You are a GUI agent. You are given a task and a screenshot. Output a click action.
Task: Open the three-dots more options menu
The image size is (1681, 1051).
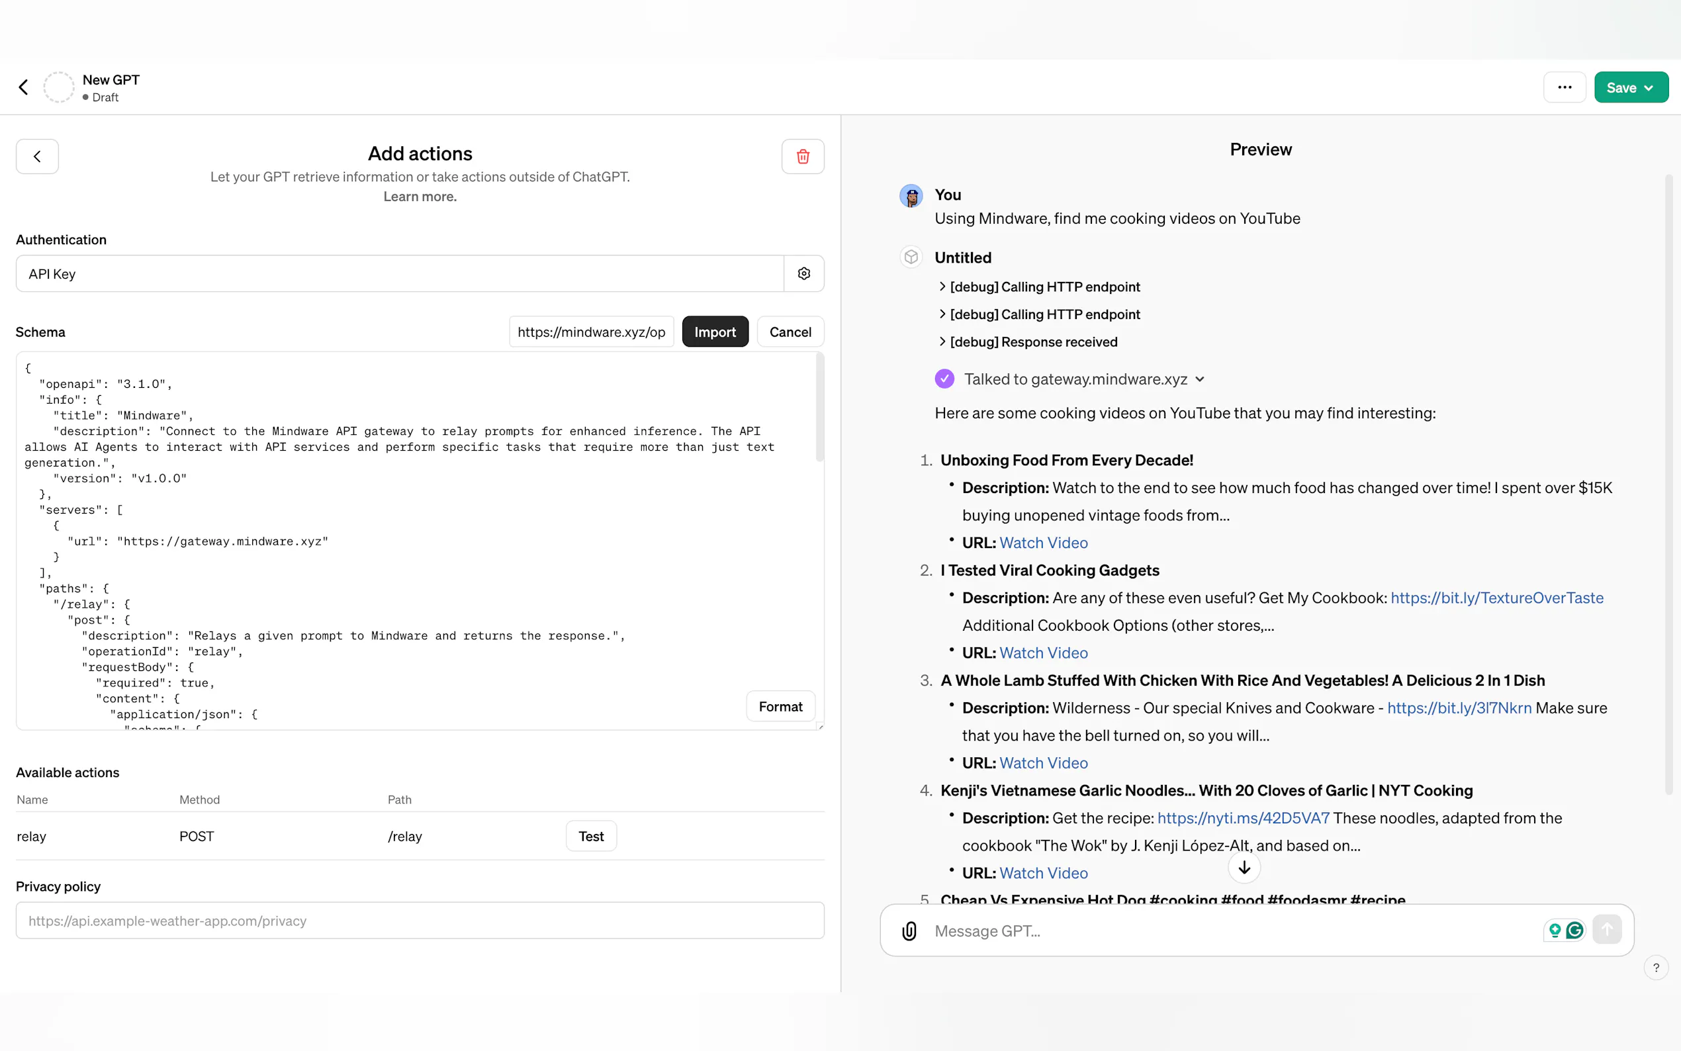click(x=1565, y=87)
